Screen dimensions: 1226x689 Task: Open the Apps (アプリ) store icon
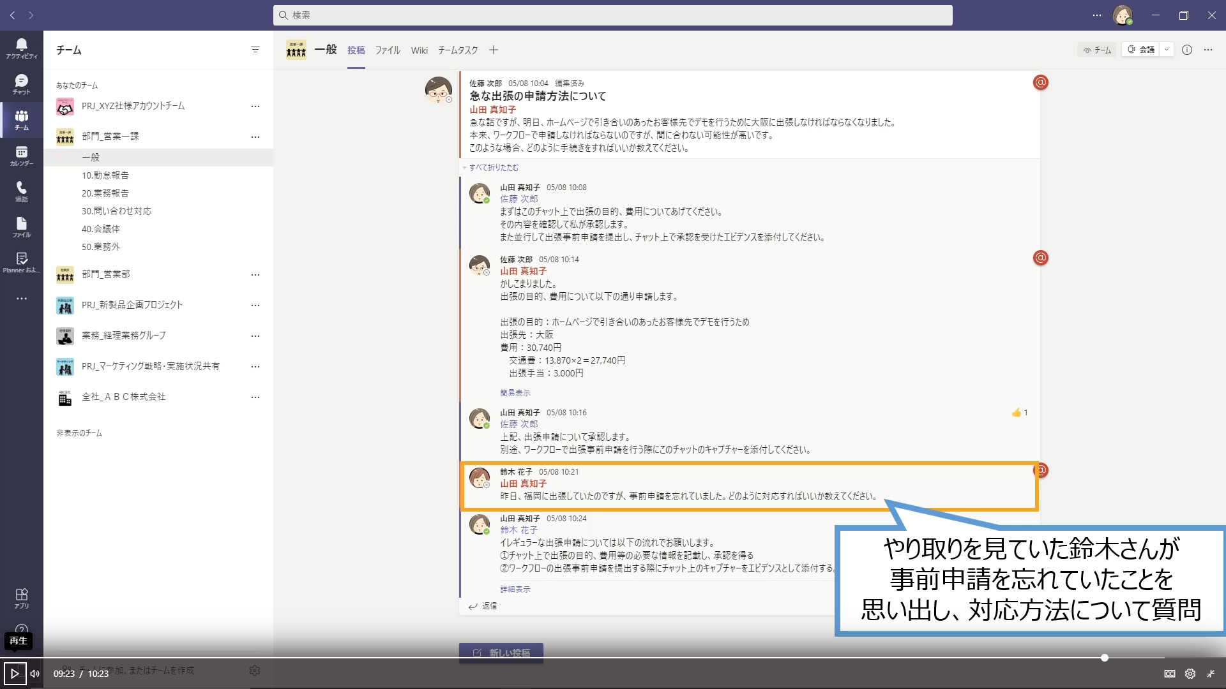click(22, 598)
